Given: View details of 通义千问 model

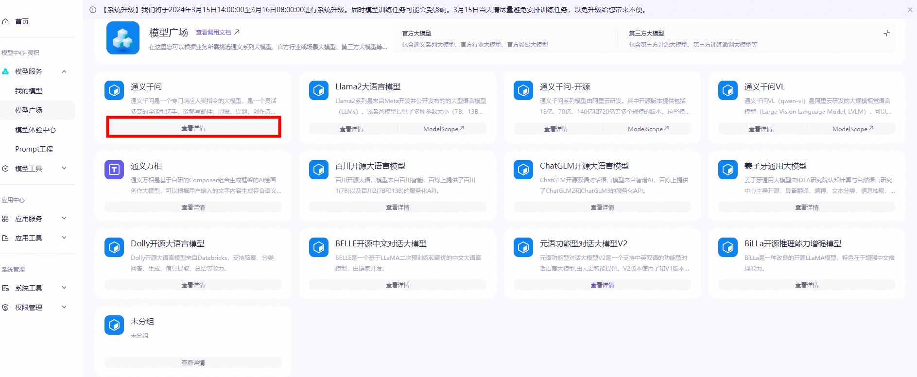Looking at the screenshot, I should (193, 128).
